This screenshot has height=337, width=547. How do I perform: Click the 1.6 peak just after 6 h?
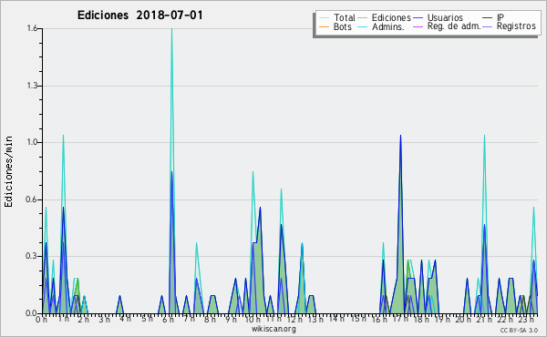[171, 29]
